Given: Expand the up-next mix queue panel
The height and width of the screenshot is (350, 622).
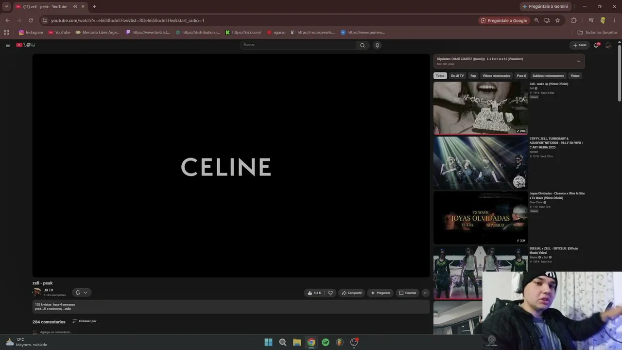Looking at the screenshot, I should (578, 61).
